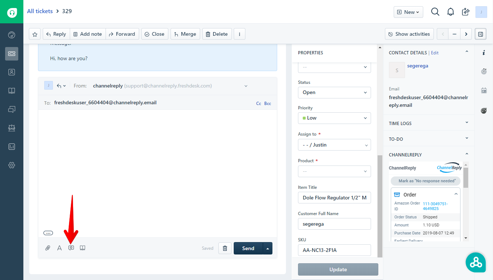Open the Contacts sidebar icon

(12, 72)
